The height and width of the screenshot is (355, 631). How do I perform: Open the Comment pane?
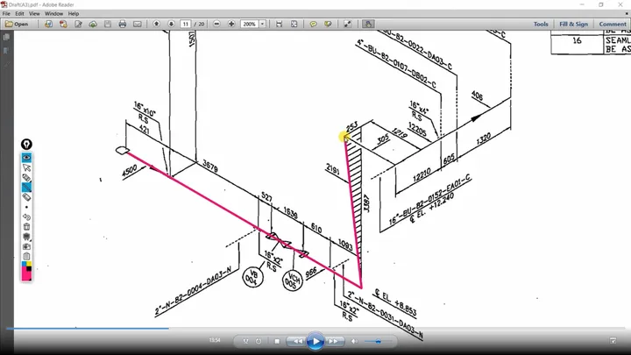[613, 25]
